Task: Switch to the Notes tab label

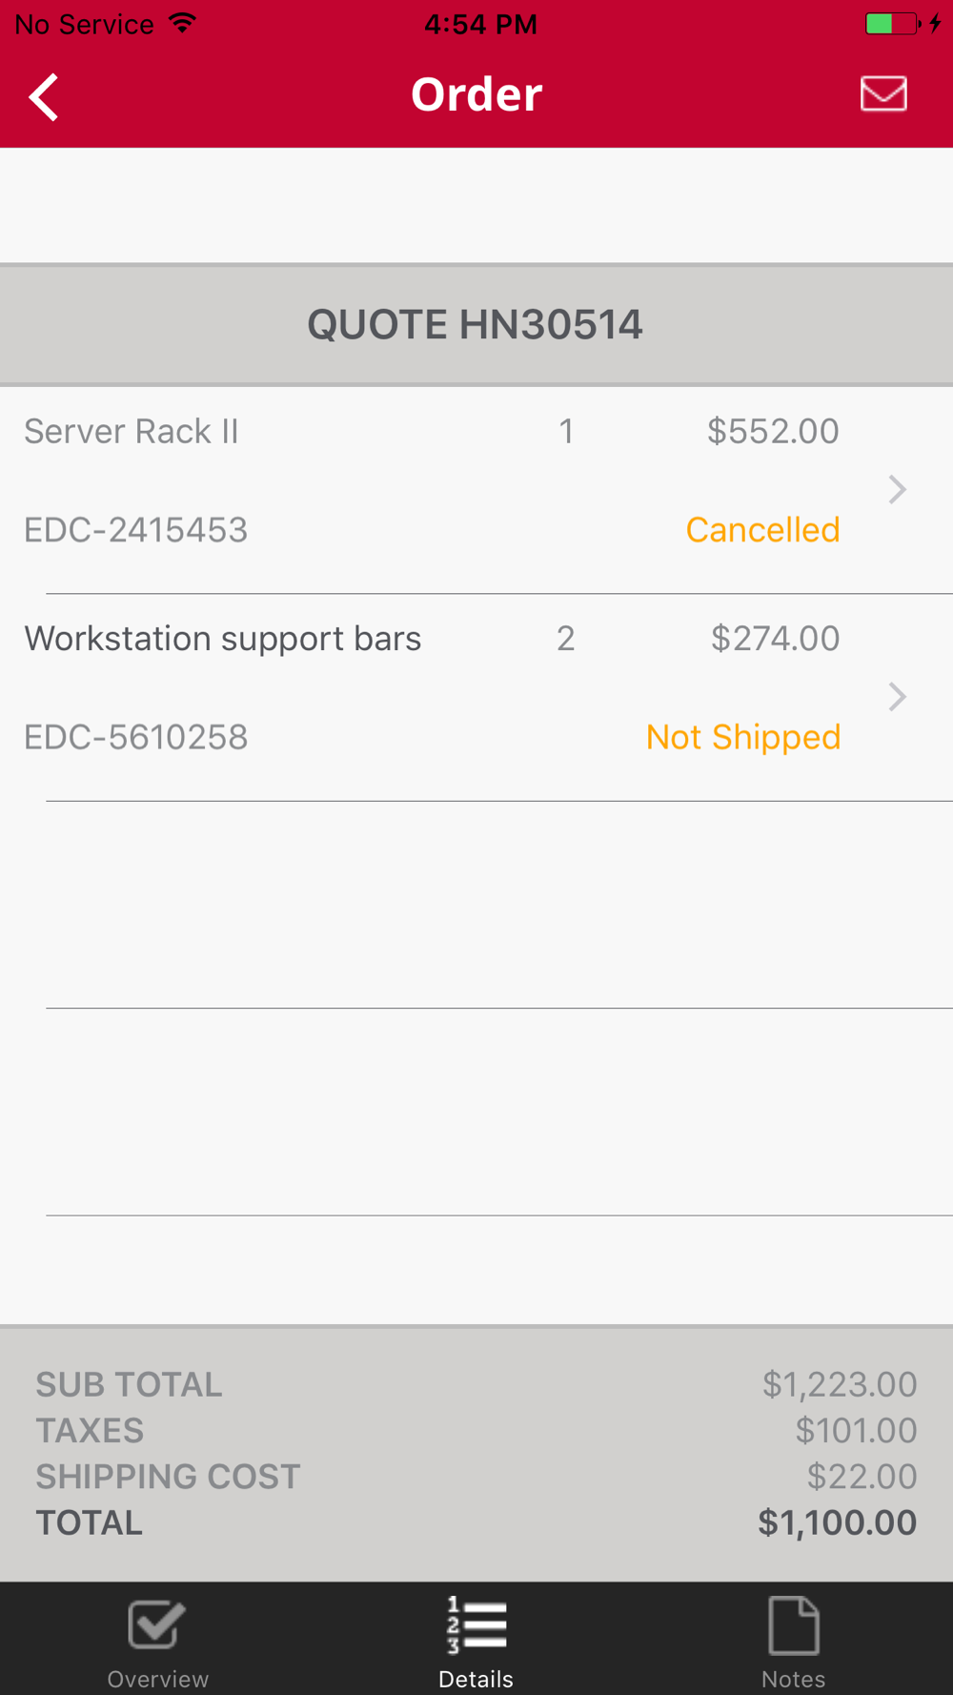Action: pos(794,1679)
